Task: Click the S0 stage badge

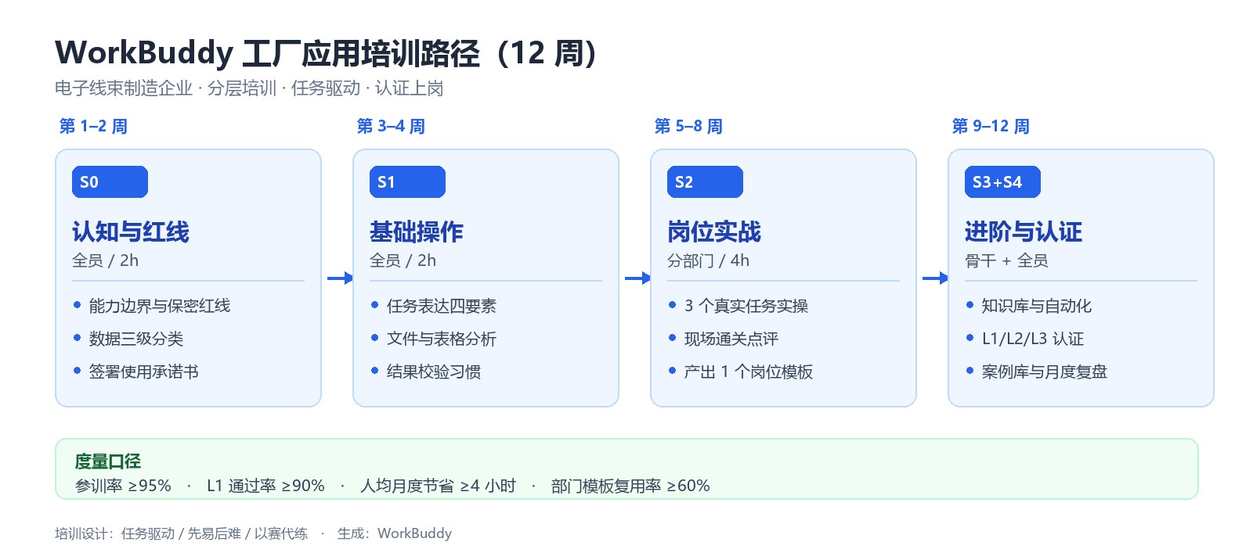Action: 110,182
